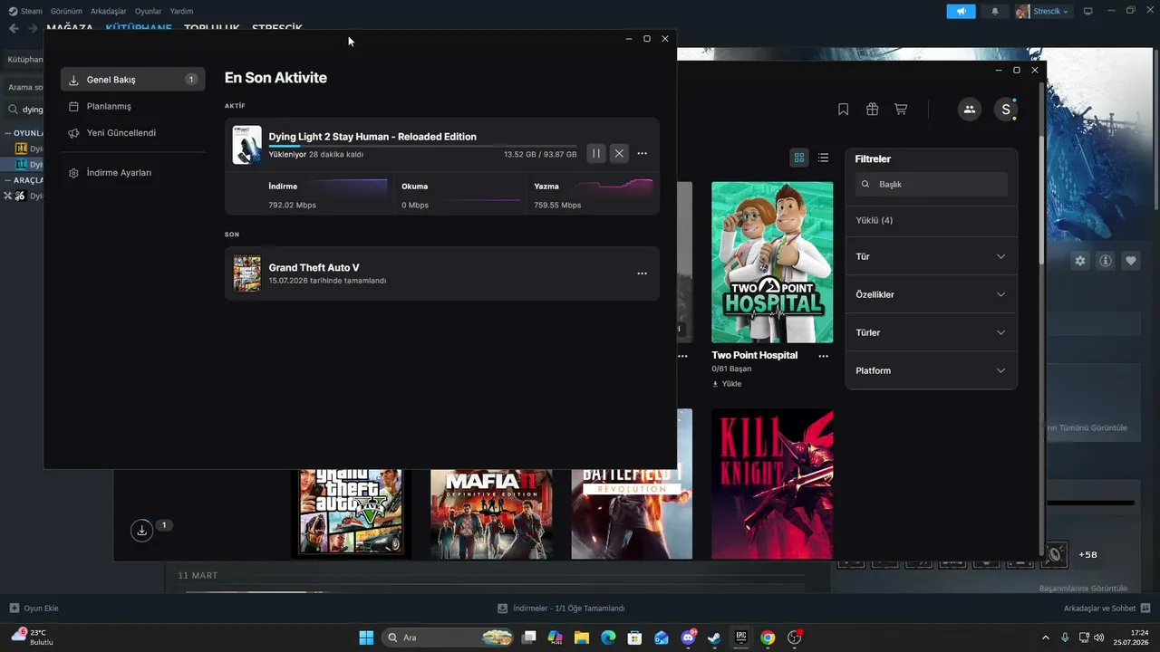Open the Epic profile avatar 'S'

point(1005,110)
